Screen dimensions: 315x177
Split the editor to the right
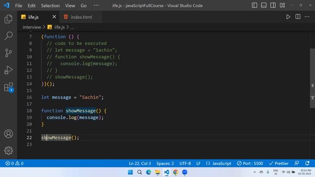(x=298, y=17)
